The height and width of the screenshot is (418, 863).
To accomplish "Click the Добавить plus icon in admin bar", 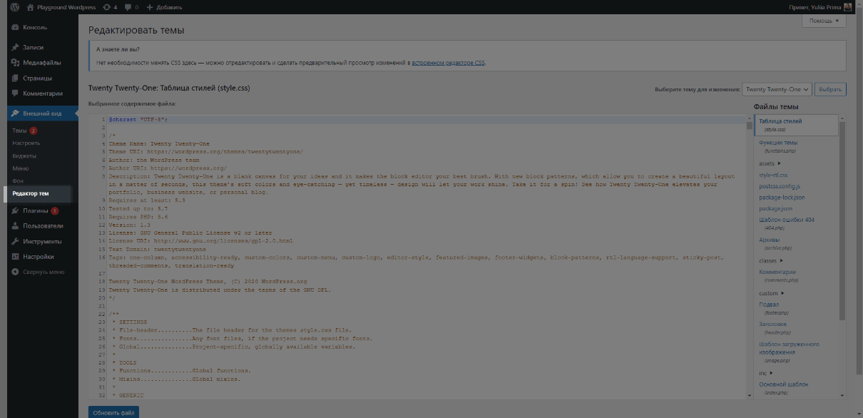I will point(149,7).
